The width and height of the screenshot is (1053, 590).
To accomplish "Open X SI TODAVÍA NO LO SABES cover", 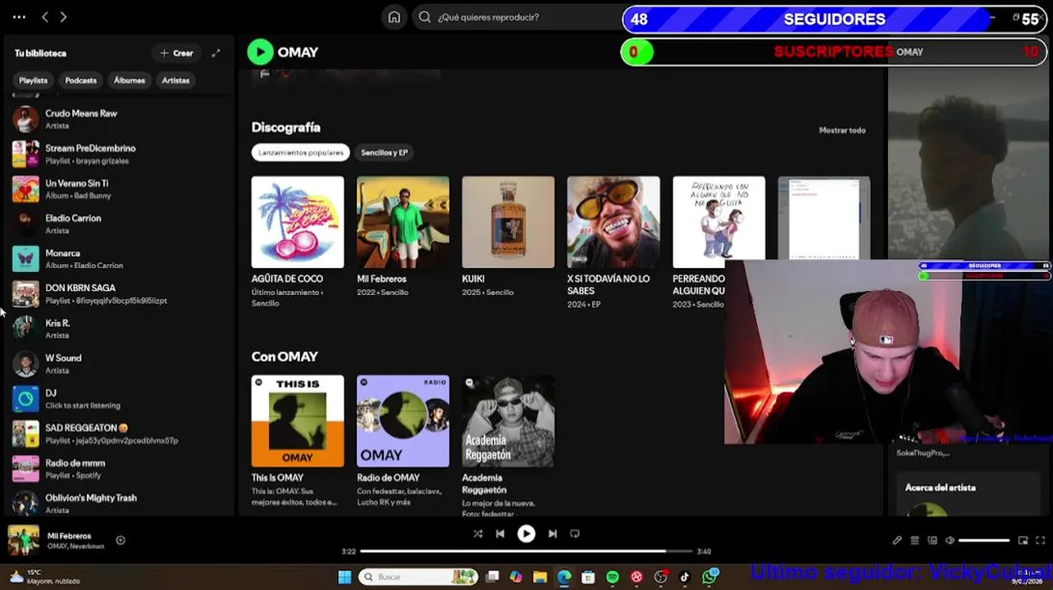I will 613,222.
